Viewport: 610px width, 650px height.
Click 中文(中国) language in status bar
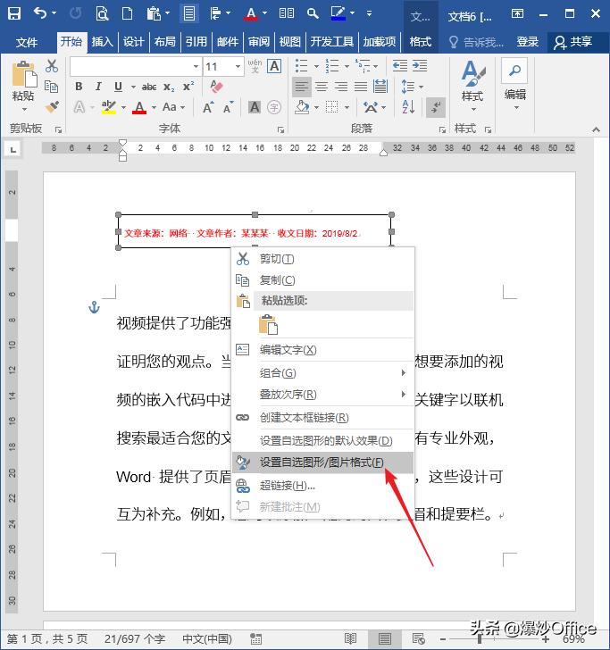click(x=207, y=638)
